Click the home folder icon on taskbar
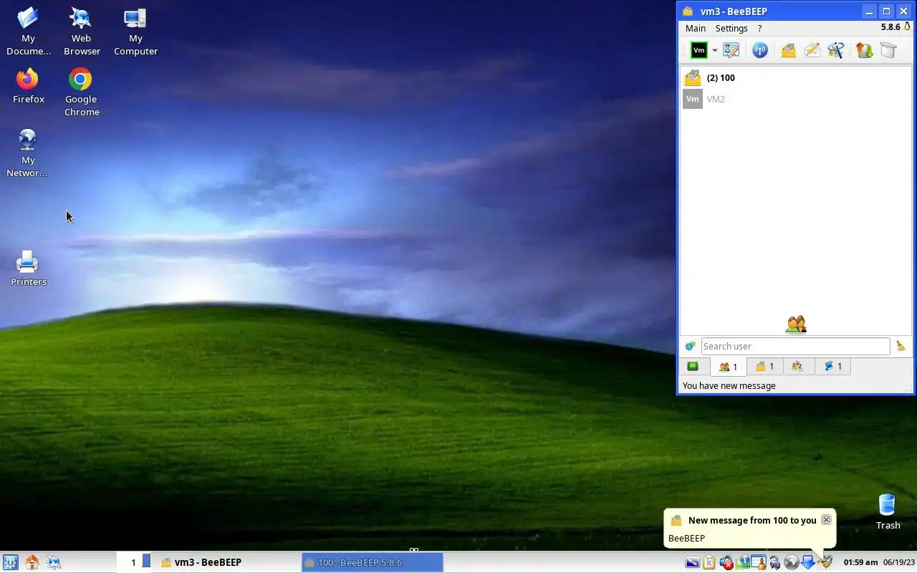The width and height of the screenshot is (917, 573). 32,562
